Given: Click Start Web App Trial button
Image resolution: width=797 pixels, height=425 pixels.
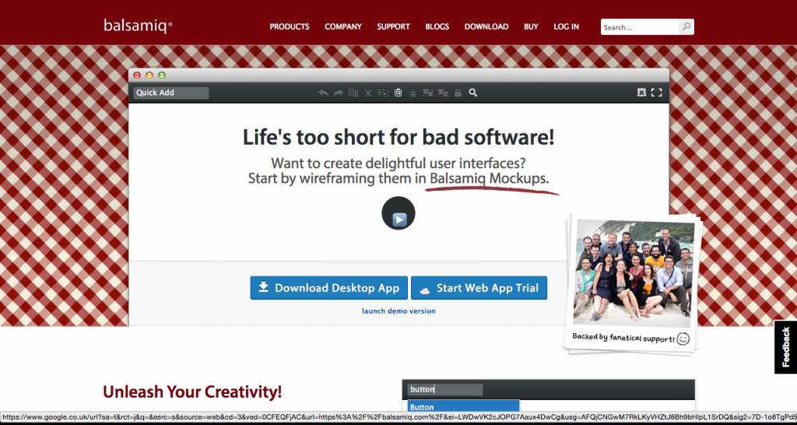Looking at the screenshot, I should coord(479,288).
